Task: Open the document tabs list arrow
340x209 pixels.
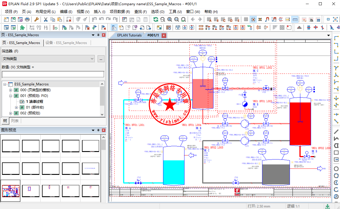Action: tap(328, 35)
